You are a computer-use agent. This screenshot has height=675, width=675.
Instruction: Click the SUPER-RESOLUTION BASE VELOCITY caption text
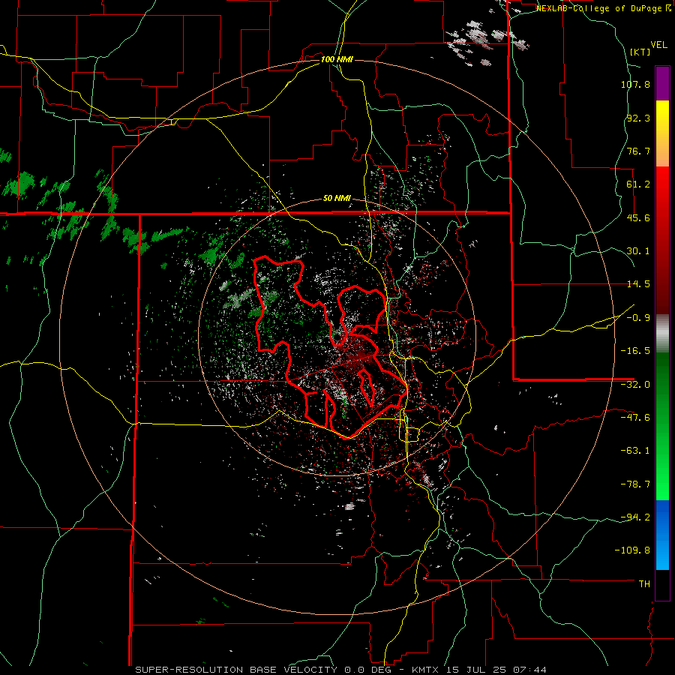click(238, 670)
